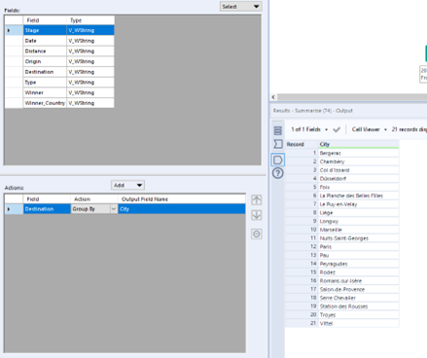427x358 pixels.
Task: Click the canvas horizontal scrollbar track
Action: coord(352,97)
